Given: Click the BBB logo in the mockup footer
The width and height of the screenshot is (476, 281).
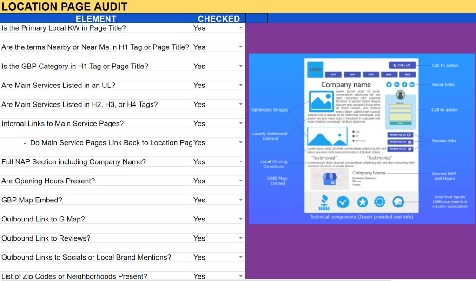Looking at the screenshot, I should [x=324, y=203].
